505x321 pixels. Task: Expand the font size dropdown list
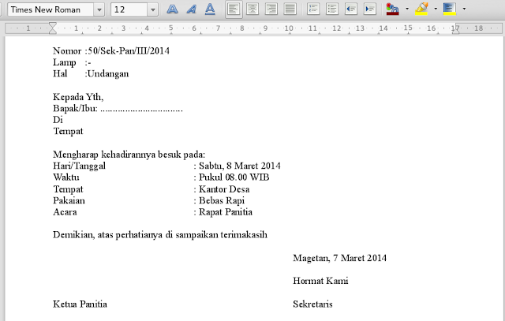coord(153,9)
